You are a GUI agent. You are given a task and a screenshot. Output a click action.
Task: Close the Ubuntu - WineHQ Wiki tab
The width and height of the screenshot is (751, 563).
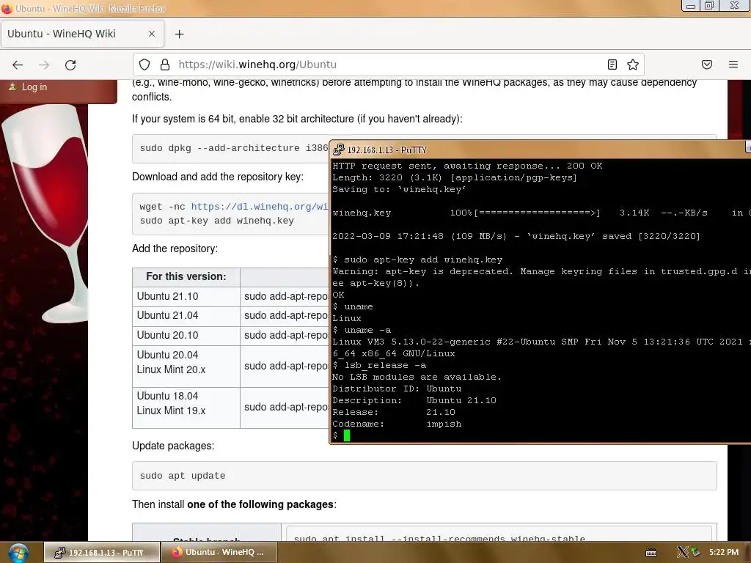152,34
